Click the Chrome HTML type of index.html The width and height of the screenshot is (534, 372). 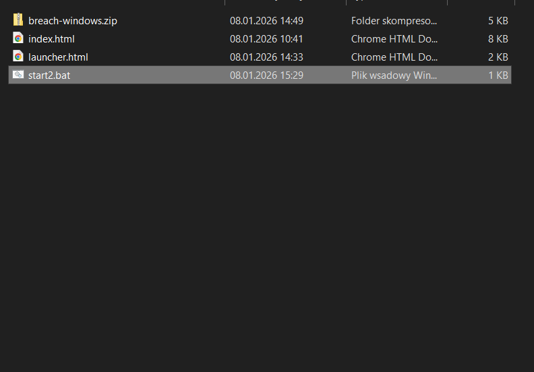point(394,39)
